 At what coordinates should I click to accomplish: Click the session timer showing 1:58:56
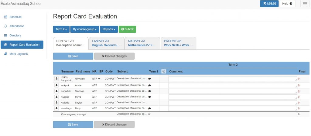(269, 4)
